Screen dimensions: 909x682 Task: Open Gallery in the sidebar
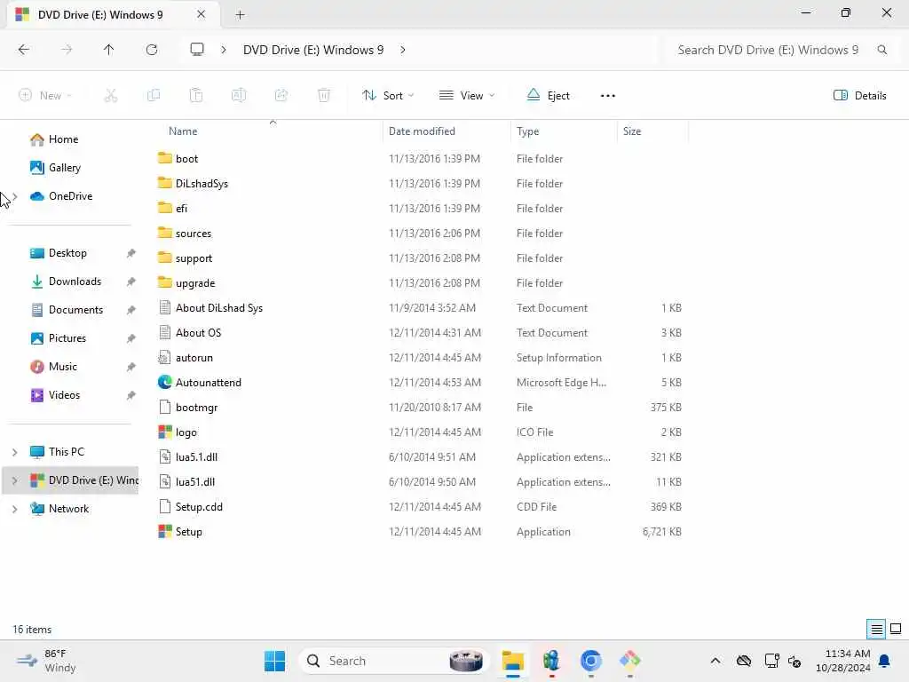pos(55,168)
